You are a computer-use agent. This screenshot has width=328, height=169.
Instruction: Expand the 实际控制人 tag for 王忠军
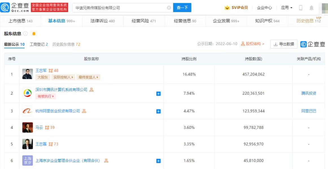[x=63, y=77]
